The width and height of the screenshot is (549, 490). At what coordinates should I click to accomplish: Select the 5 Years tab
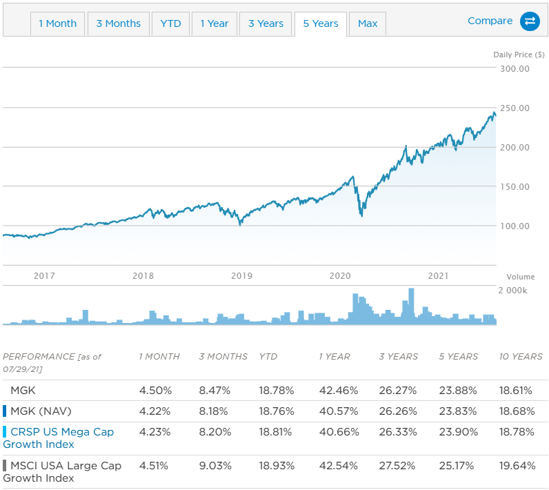(321, 24)
